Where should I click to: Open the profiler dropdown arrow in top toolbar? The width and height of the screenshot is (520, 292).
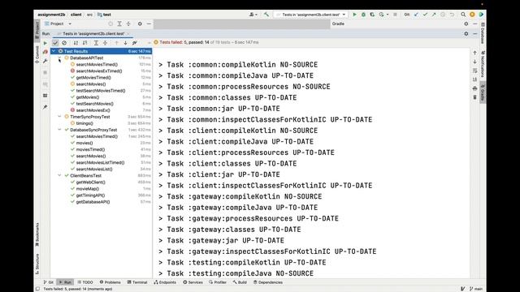(x=388, y=15)
